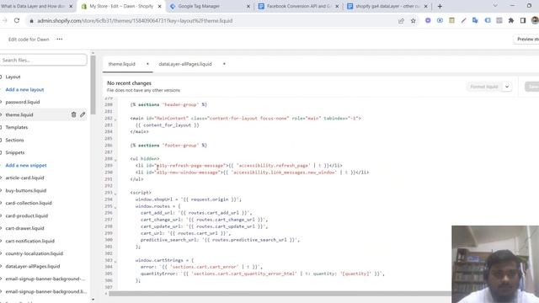Open the tab search chevron in the title bar

coord(495,6)
